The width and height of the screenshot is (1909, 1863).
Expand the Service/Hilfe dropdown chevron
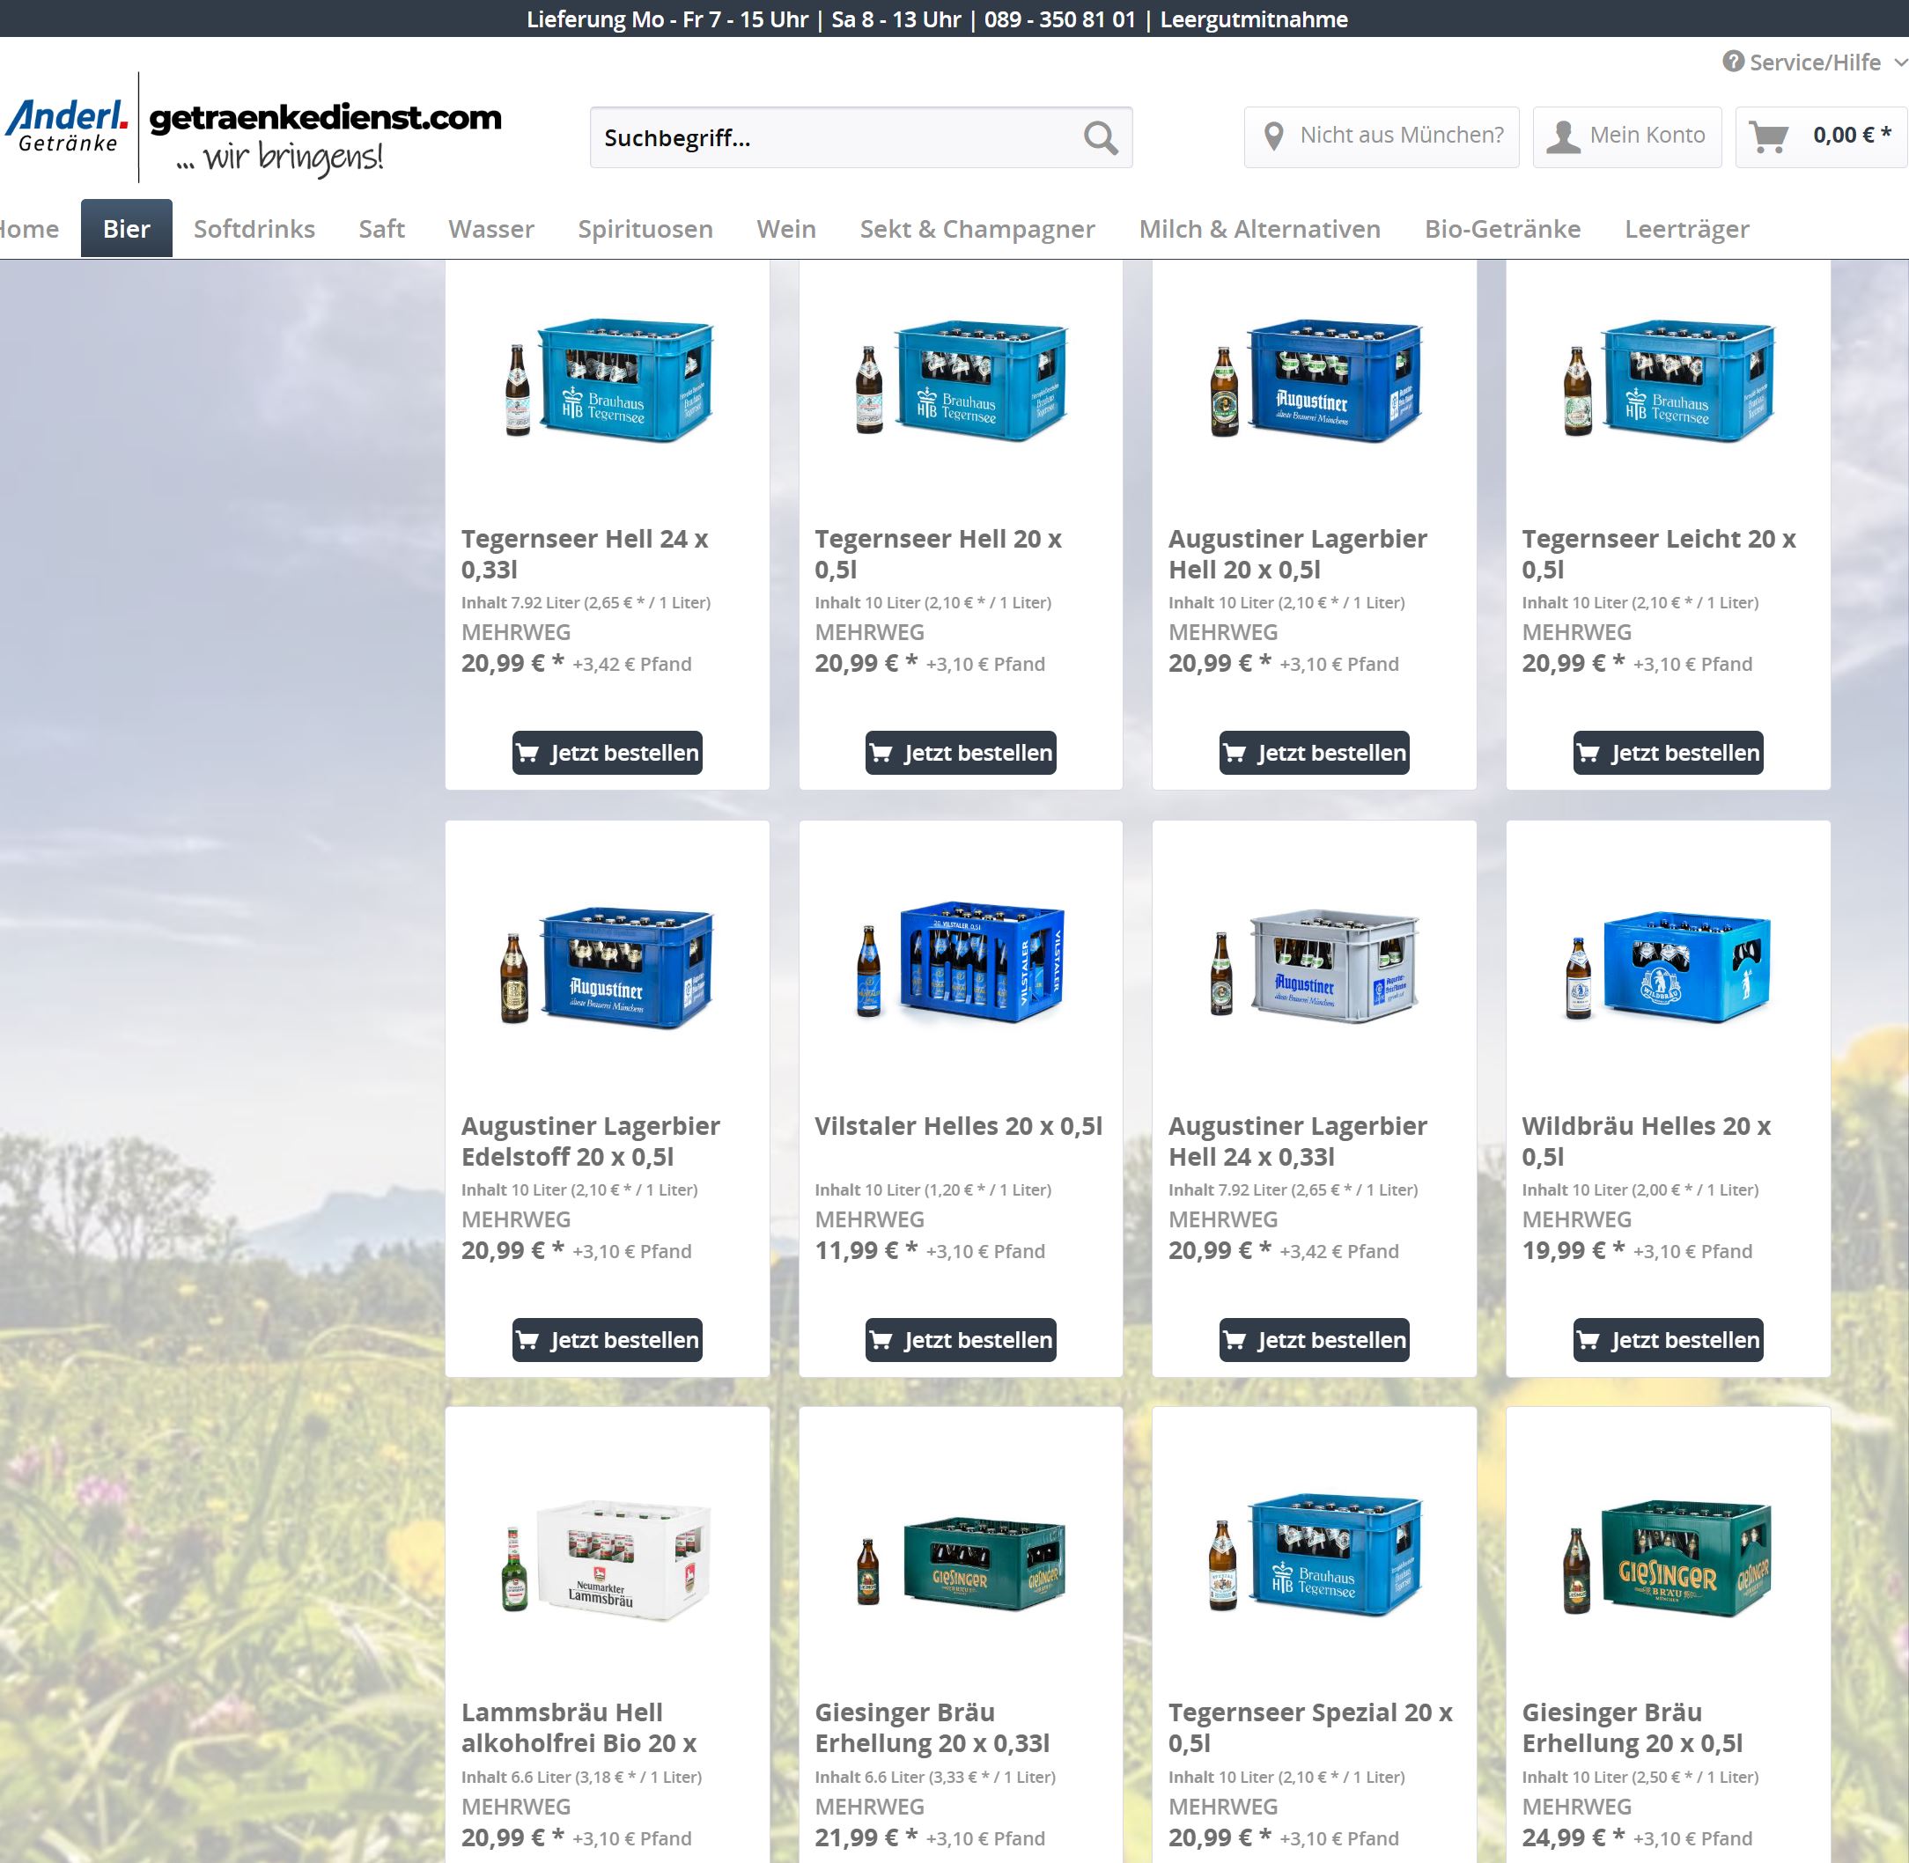1897,62
